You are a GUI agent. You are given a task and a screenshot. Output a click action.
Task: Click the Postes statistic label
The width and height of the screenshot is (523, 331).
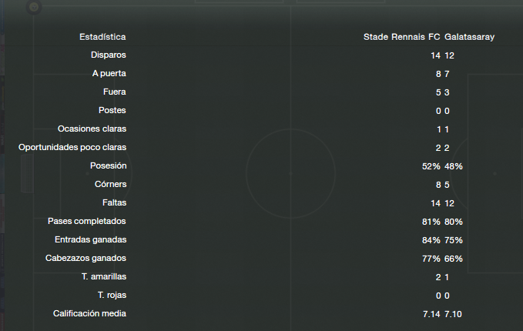[112, 110]
